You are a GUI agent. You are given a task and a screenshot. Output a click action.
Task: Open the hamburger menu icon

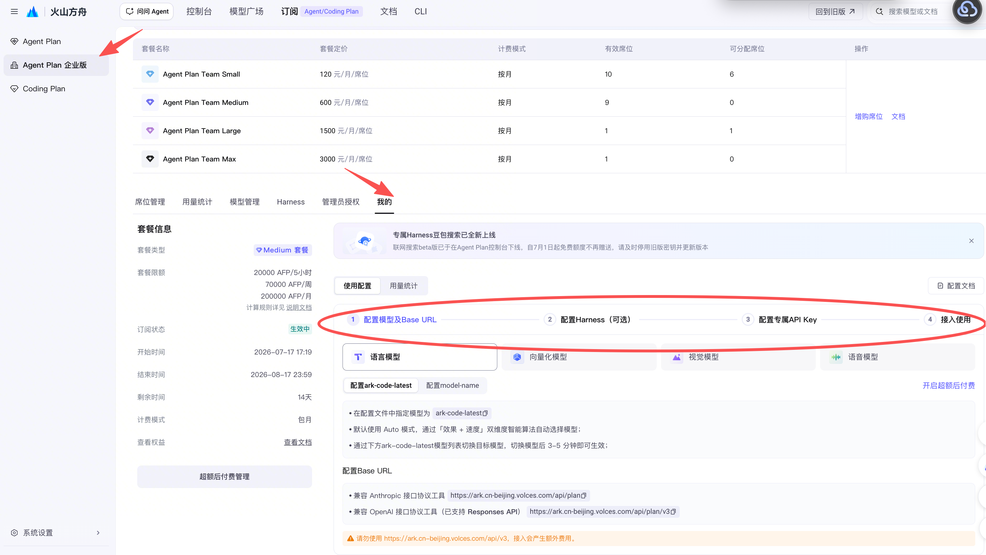tap(14, 11)
